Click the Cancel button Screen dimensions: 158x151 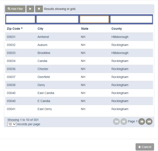pos(145,147)
